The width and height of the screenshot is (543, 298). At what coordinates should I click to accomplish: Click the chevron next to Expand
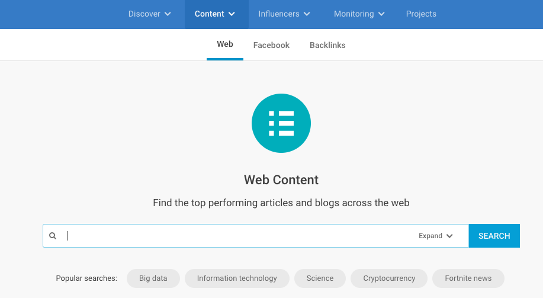coord(450,236)
